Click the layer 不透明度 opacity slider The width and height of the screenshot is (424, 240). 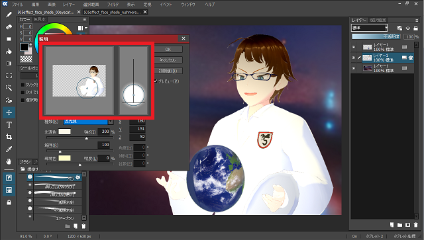376,36
